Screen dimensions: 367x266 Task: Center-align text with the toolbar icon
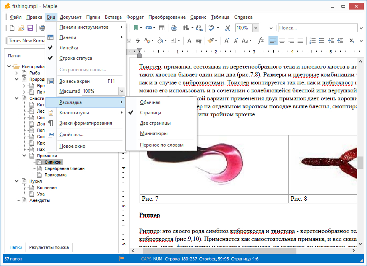click(x=282, y=41)
